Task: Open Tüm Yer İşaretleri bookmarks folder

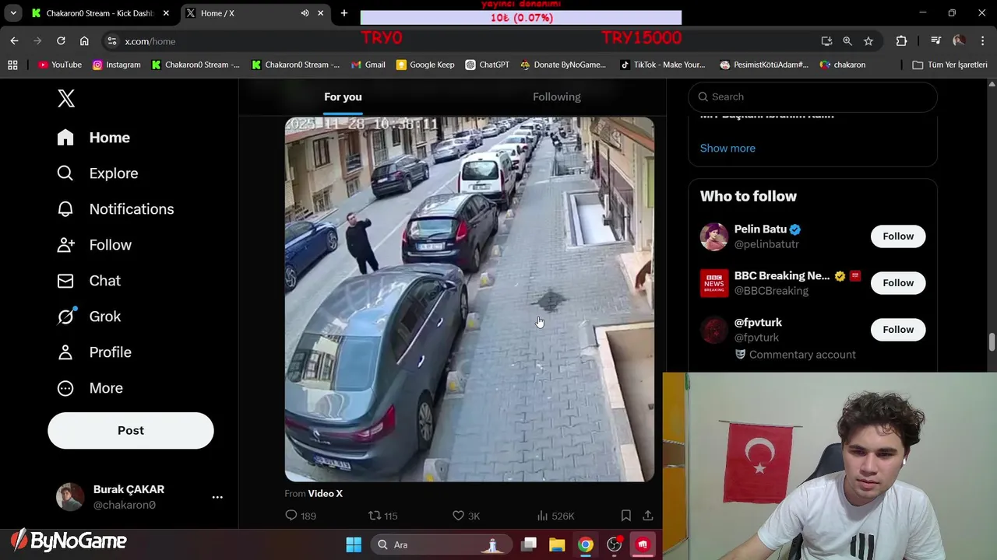Action: [950, 65]
